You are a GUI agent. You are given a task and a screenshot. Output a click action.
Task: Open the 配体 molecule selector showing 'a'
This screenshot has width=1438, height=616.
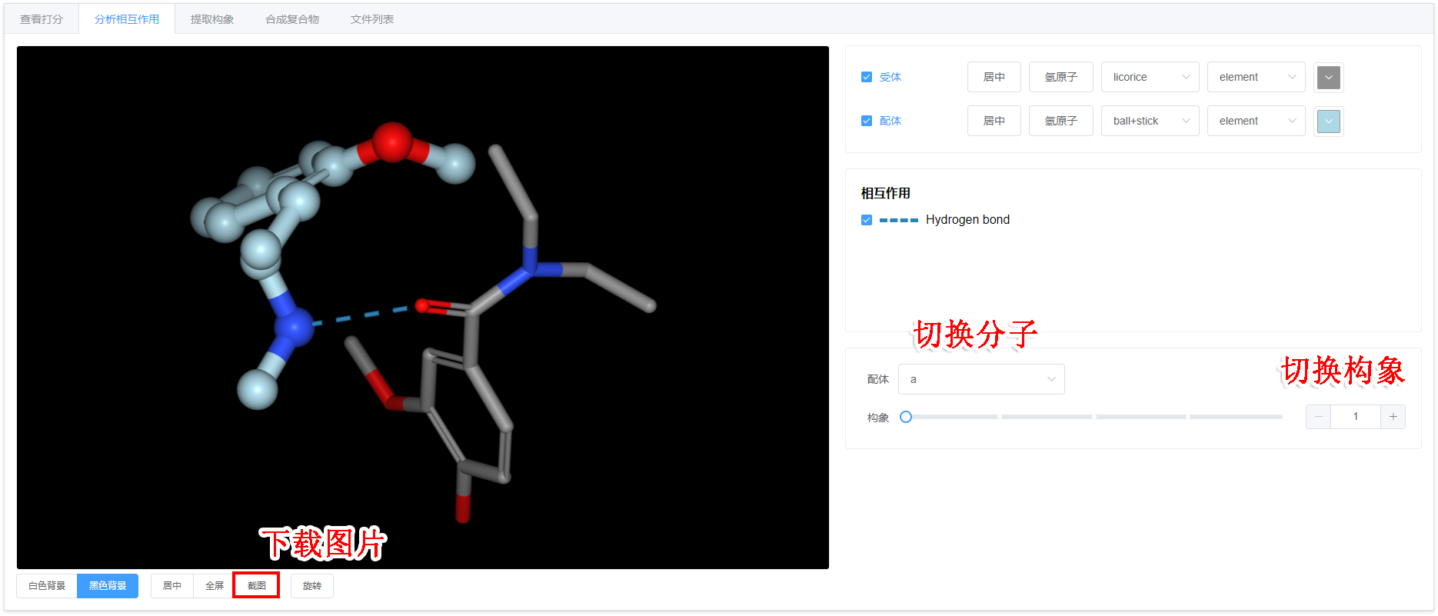point(981,379)
